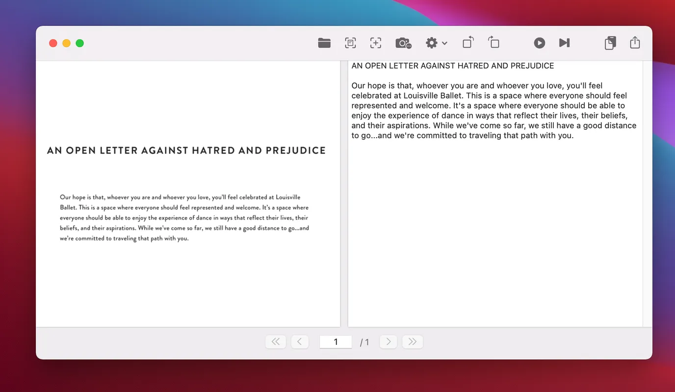Viewport: 675px width, 392px height.
Task: Open a file with the folder icon
Action: click(324, 43)
